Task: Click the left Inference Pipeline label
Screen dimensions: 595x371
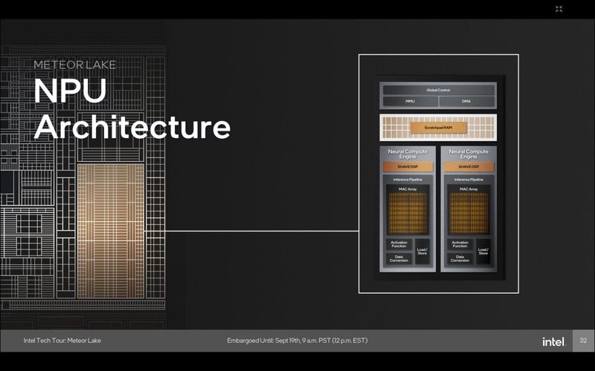Action: [408, 180]
